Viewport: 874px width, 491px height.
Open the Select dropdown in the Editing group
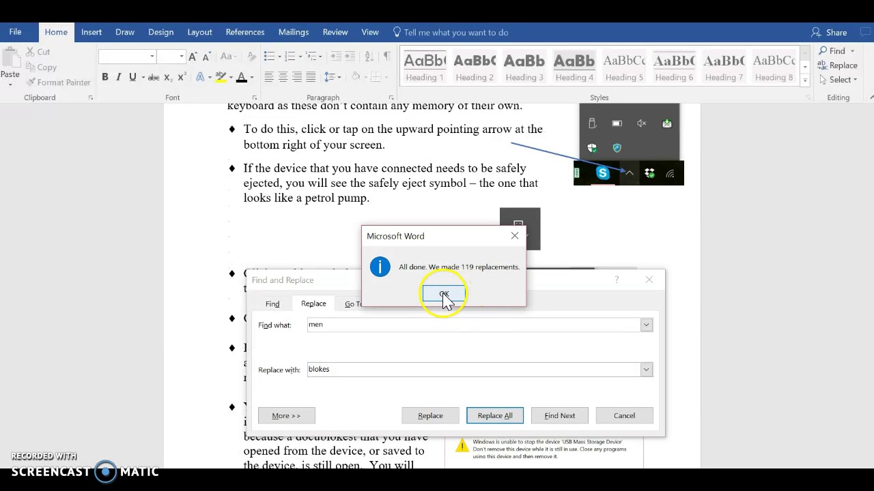[x=839, y=80]
